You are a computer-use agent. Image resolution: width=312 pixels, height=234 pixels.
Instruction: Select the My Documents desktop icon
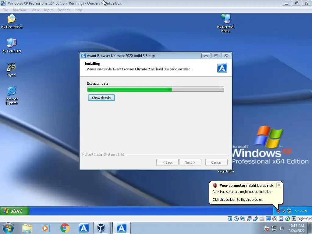click(x=12, y=21)
